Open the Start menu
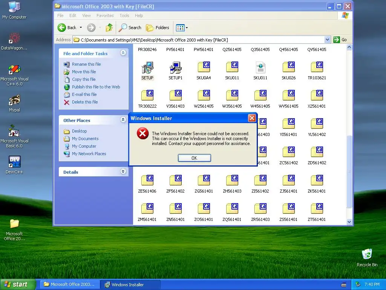This screenshot has height=290, width=386. click(18, 284)
